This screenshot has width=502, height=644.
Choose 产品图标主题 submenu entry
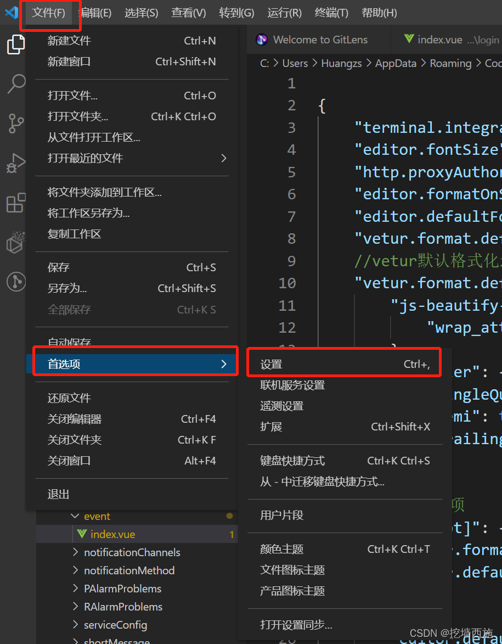[x=345, y=591]
